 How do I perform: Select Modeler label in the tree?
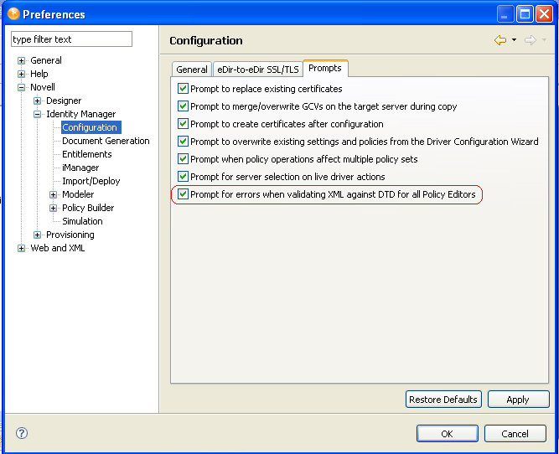pyautogui.click(x=78, y=194)
